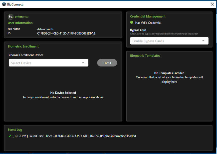Click the user name Adam Smith
Viewport: 217px width, 154px height.
(45, 29)
